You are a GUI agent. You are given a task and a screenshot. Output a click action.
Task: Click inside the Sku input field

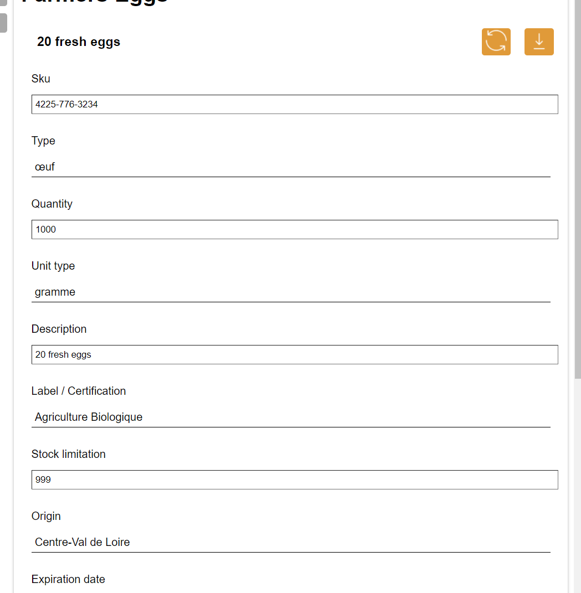(x=295, y=104)
